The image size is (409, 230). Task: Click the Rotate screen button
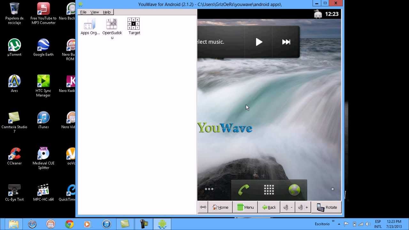tap(327, 207)
